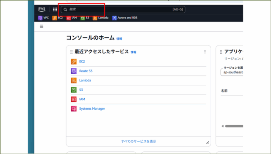Click S3 icon in recent services list
This screenshot has height=154, width=271.
pos(74,90)
